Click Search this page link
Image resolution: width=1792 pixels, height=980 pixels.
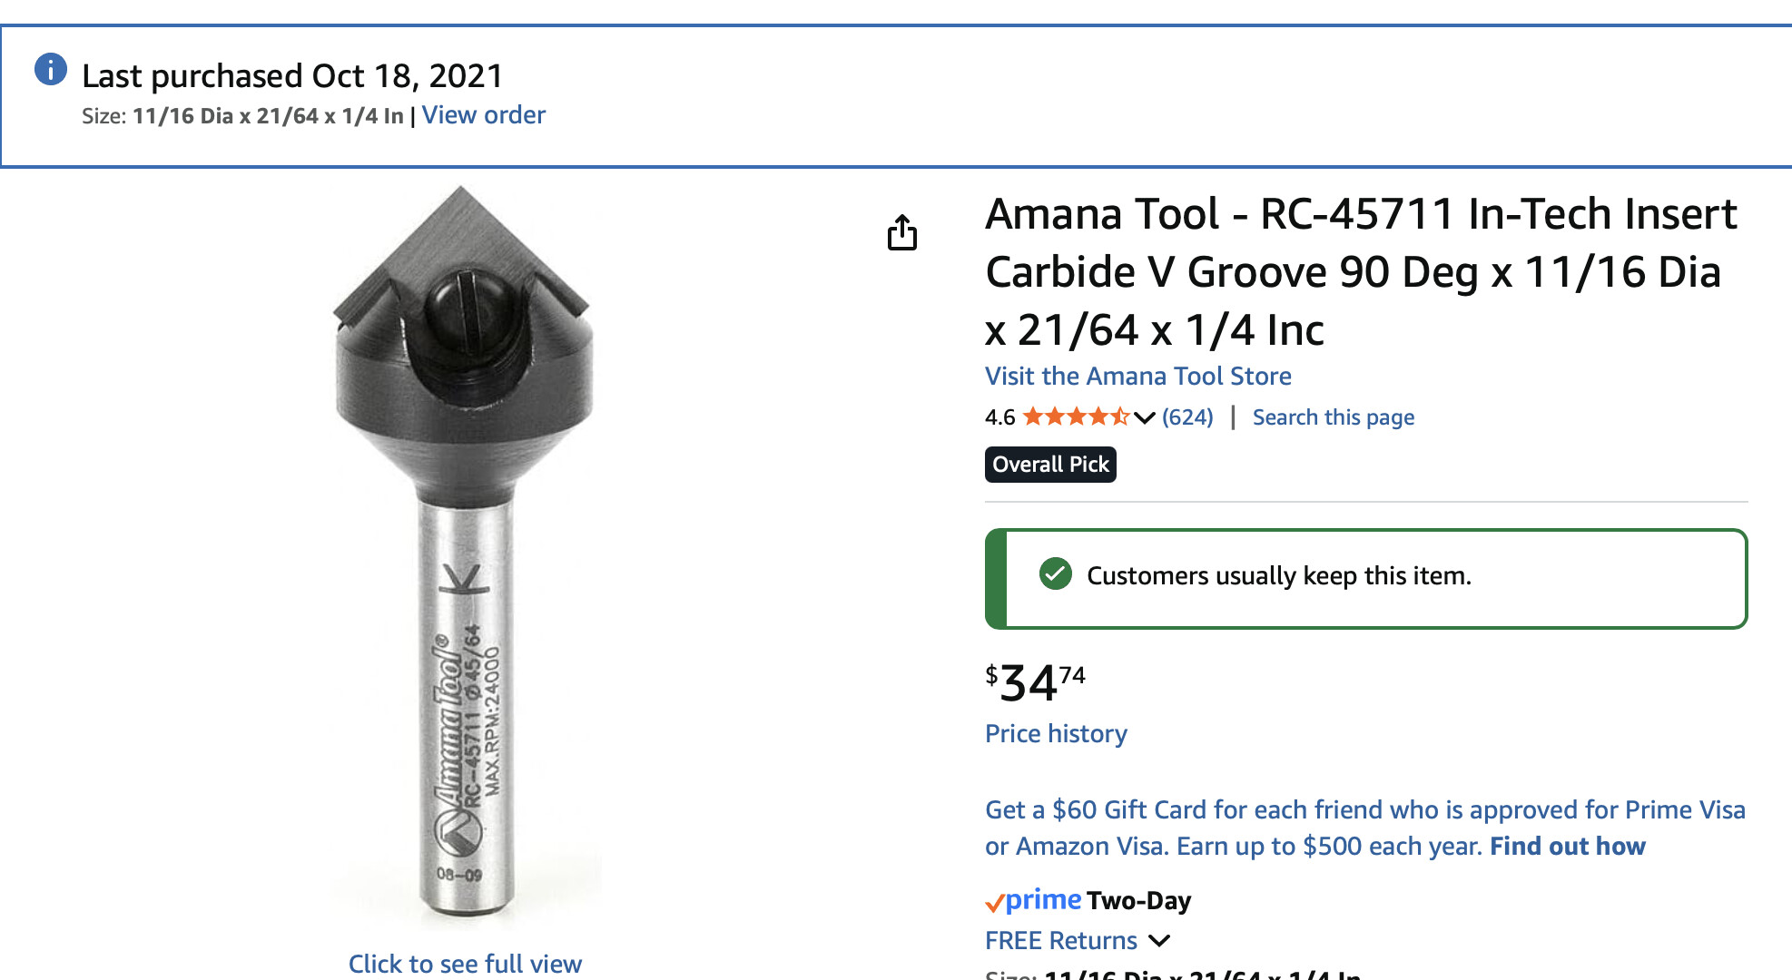pyautogui.click(x=1333, y=417)
